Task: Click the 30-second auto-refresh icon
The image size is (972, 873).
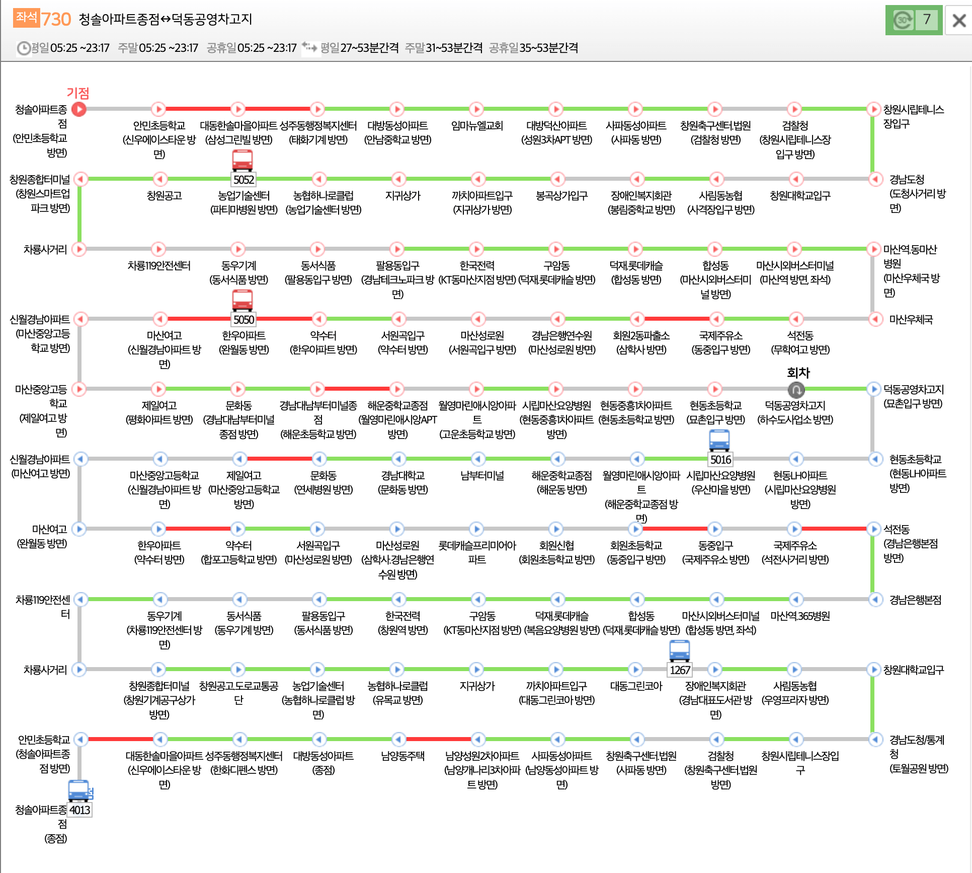Action: (x=903, y=20)
